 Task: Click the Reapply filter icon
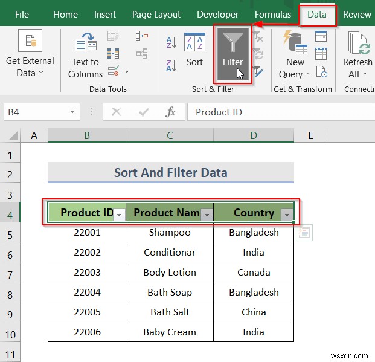[258, 54]
